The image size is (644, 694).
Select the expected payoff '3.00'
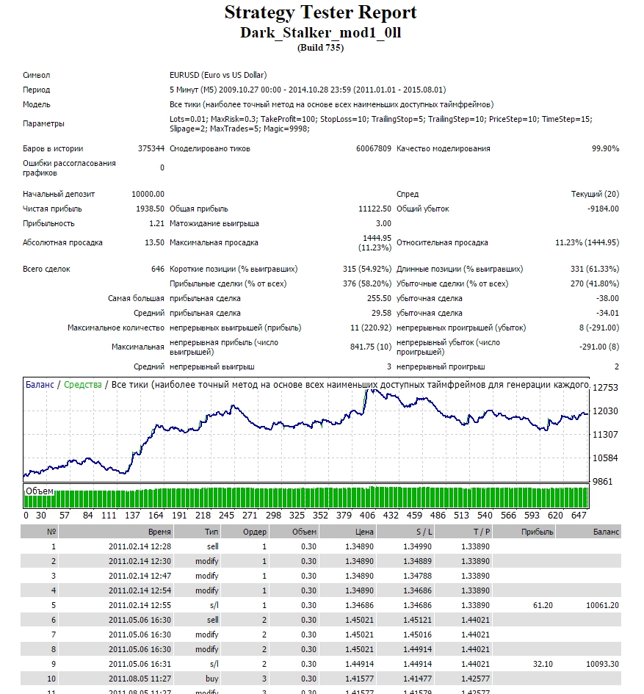(x=383, y=224)
